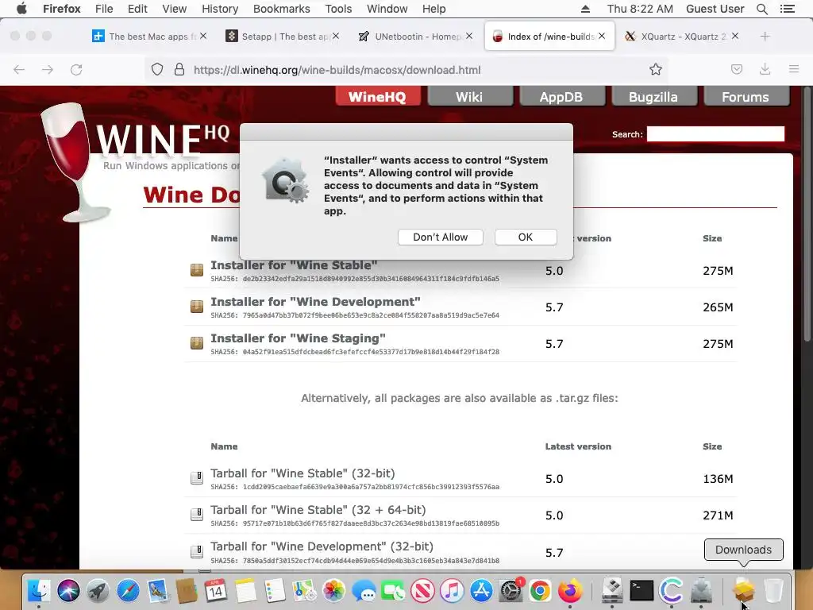Open the AppDB navigation tab
This screenshot has height=610, width=813.
[561, 96]
